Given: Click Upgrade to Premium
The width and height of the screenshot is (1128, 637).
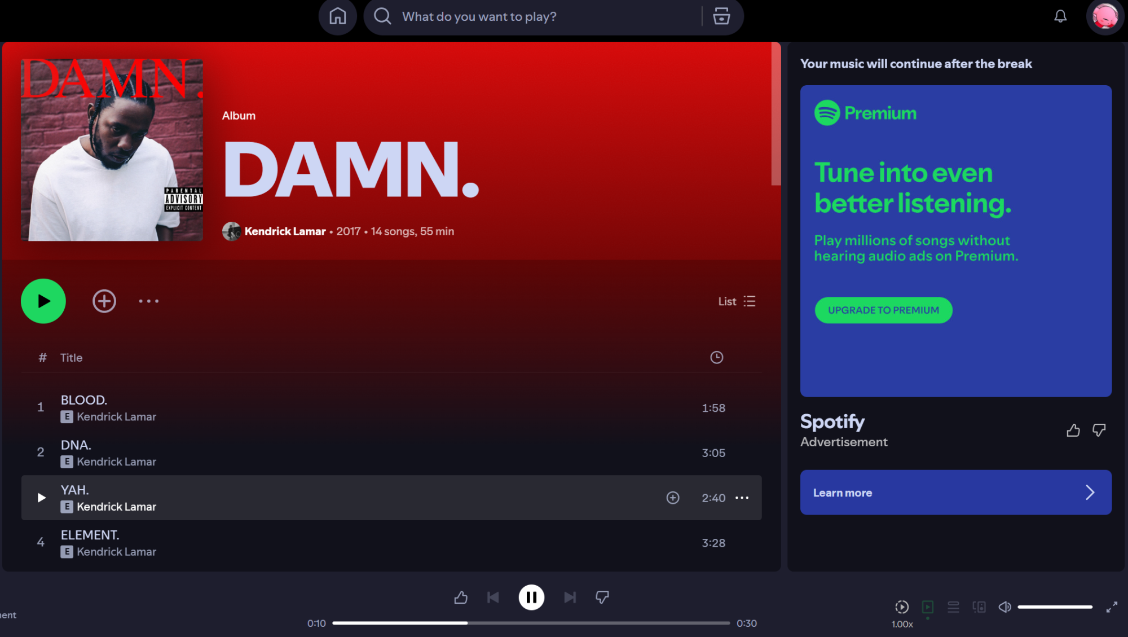Looking at the screenshot, I should pos(883,310).
